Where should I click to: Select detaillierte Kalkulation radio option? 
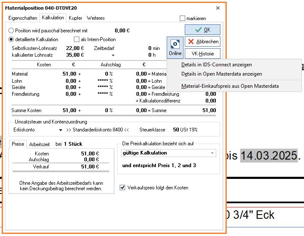11,39
